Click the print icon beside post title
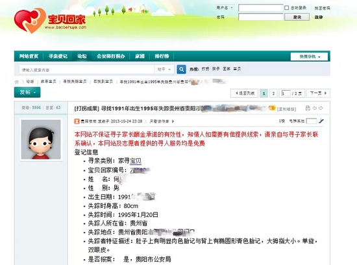Screen dimensions: 357x265 click(x=308, y=108)
